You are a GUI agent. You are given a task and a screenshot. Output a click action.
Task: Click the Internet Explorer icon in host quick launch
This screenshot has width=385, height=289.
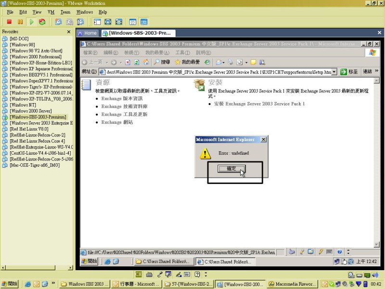click(28, 284)
